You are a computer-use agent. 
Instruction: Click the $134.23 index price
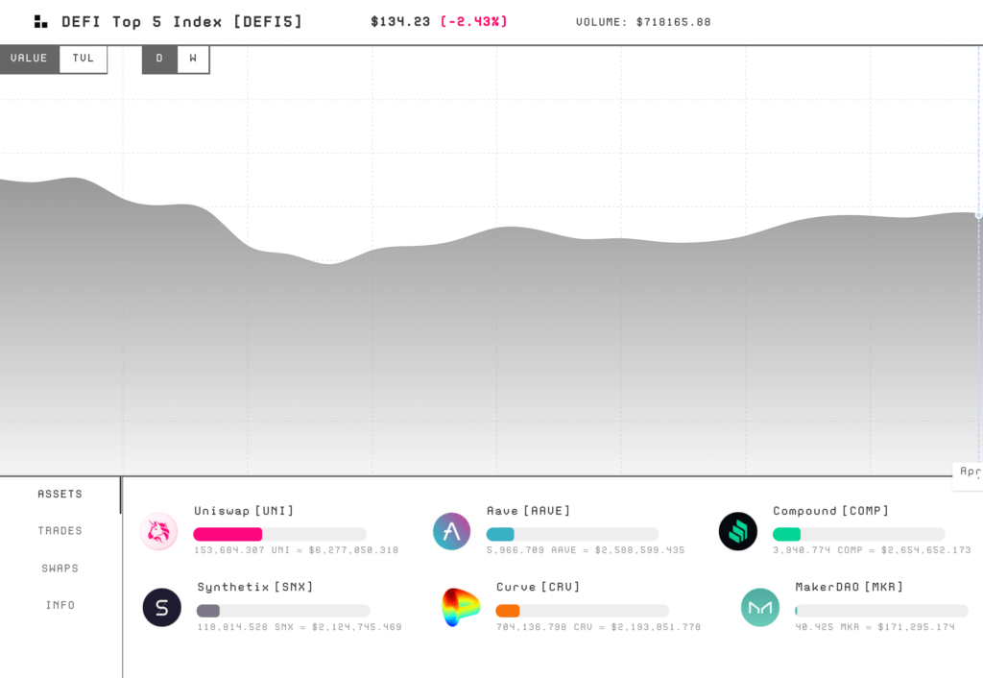[x=400, y=22]
